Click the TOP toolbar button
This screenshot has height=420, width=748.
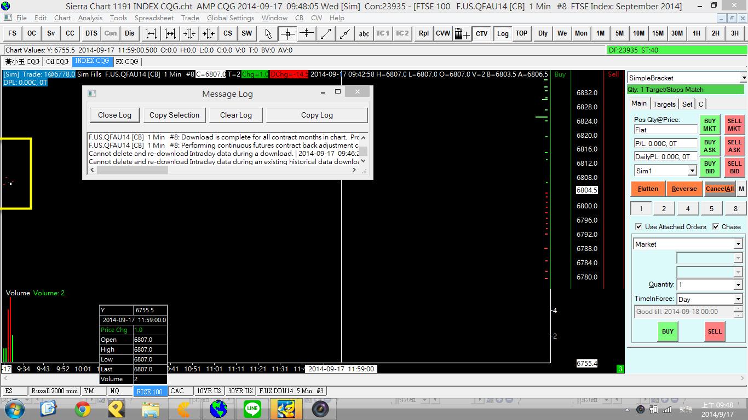pyautogui.click(x=521, y=33)
